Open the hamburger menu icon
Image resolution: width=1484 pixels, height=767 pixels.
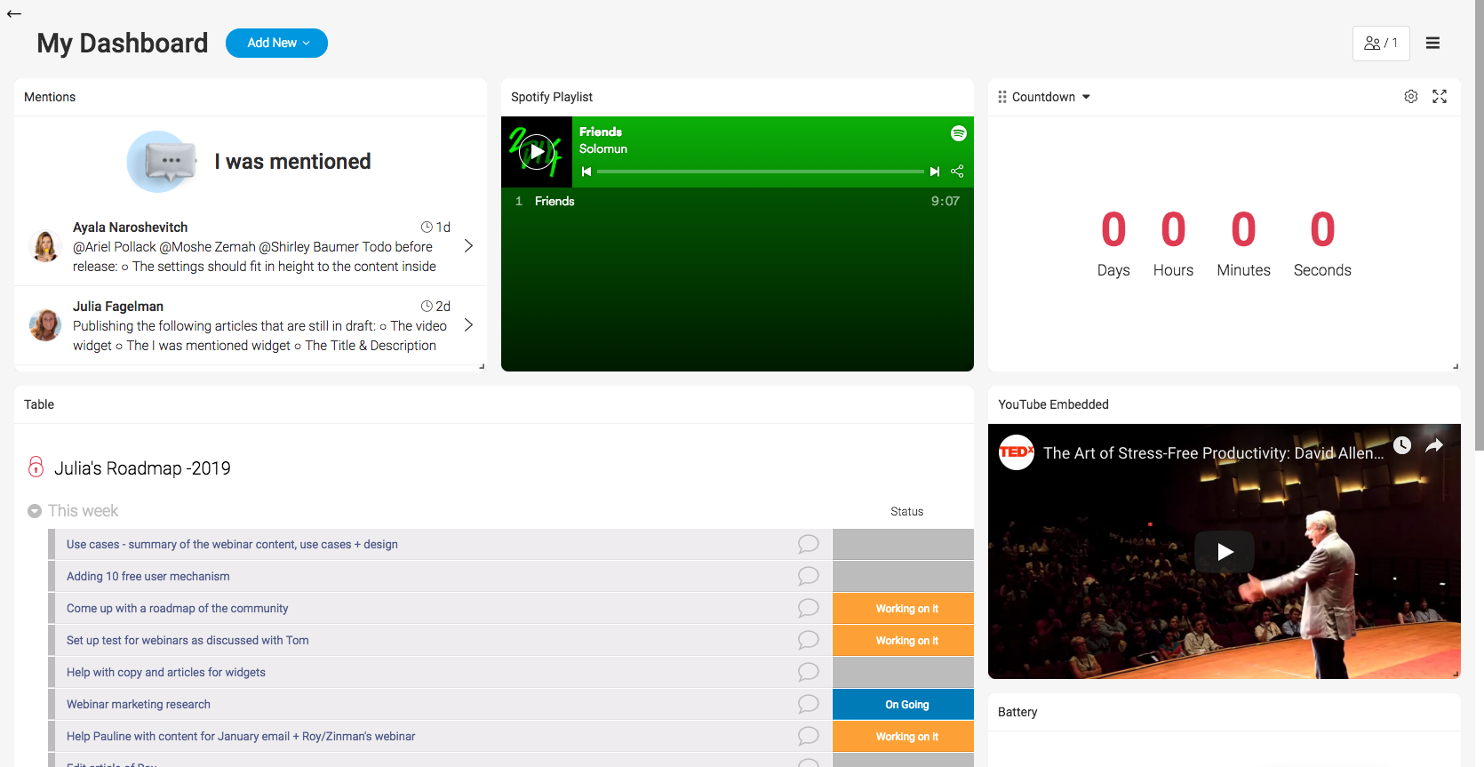[1432, 43]
